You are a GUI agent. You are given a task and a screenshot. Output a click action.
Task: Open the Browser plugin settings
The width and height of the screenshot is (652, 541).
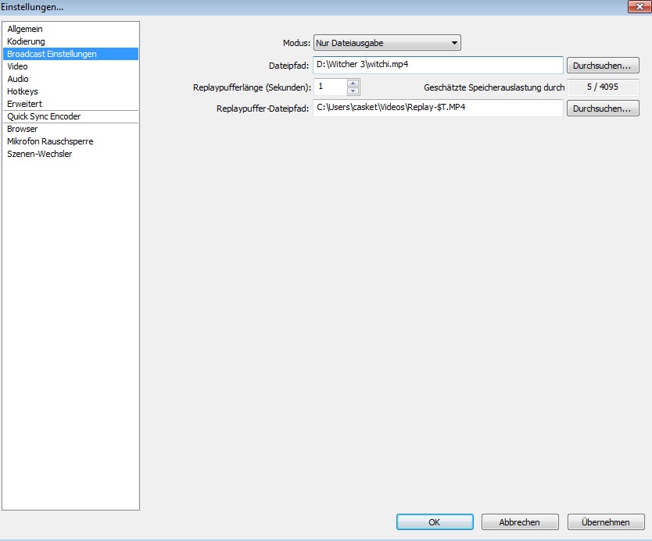click(x=22, y=129)
